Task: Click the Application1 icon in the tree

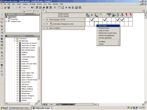Action: tap(6, 17)
